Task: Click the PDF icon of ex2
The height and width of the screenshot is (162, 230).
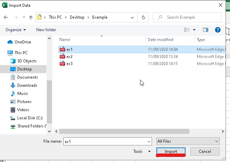Action: (x=62, y=57)
